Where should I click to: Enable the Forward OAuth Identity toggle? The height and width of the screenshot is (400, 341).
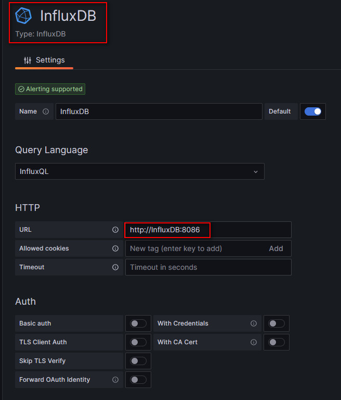138,380
